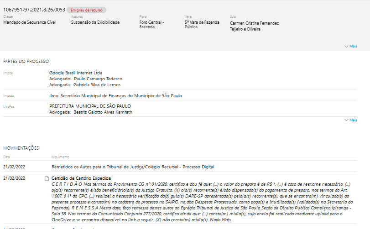
Task: Click the PARTES DO PROCESSO section heading
Action: tap(26, 61)
